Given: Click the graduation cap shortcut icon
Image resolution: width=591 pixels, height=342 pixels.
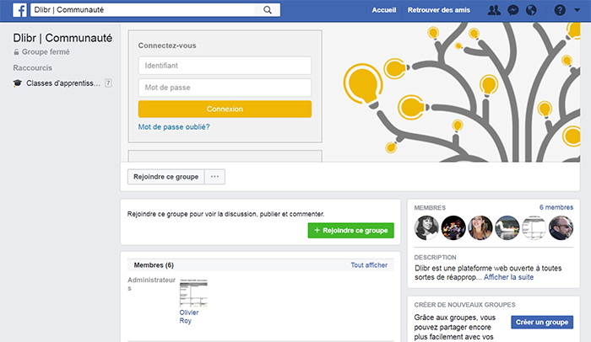Looking at the screenshot, I should (18, 83).
